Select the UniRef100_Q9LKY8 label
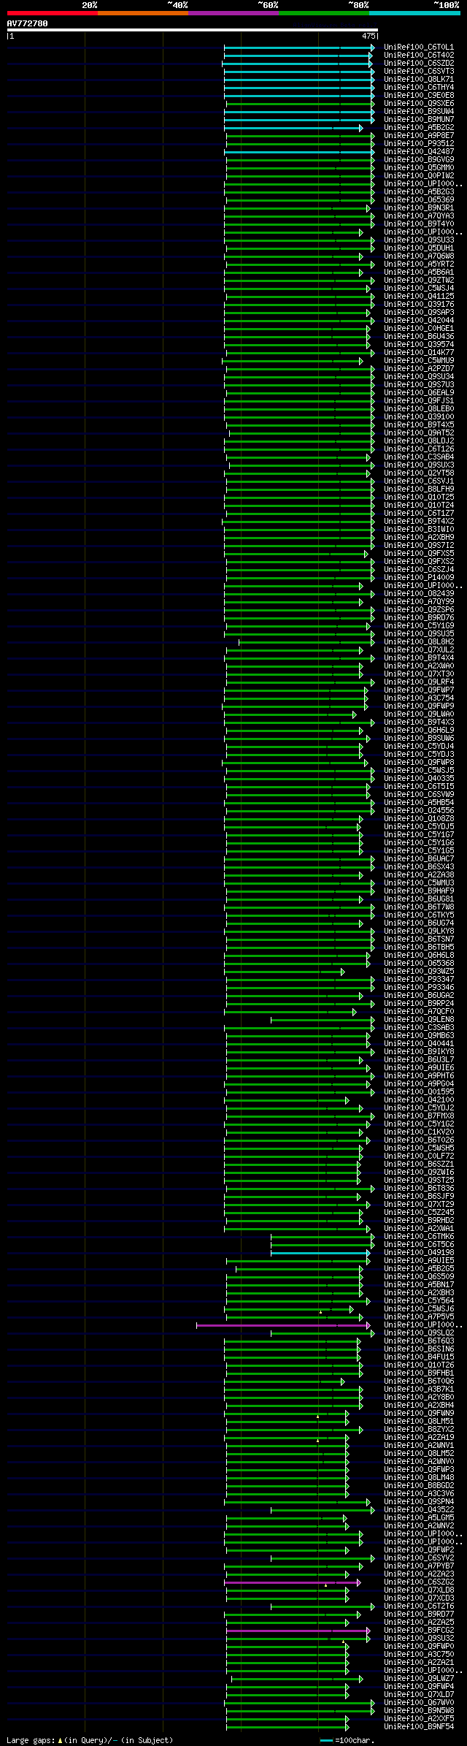Screen dimensions: 467x1746 419,931
